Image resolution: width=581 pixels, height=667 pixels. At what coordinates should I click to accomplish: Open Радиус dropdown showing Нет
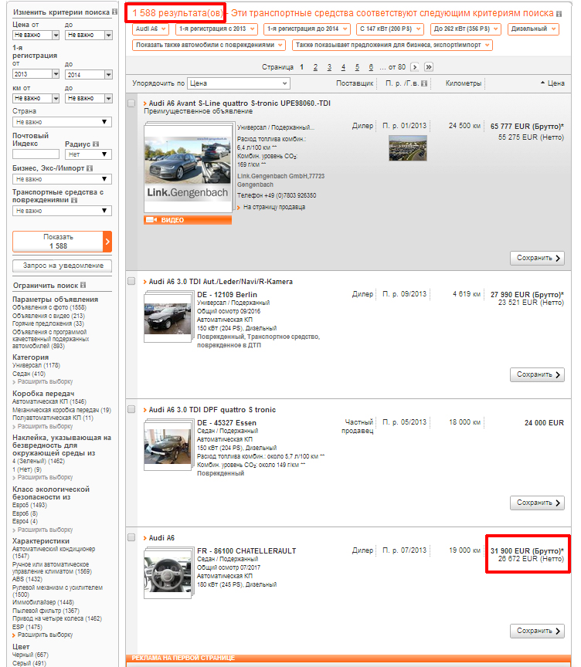(x=89, y=154)
